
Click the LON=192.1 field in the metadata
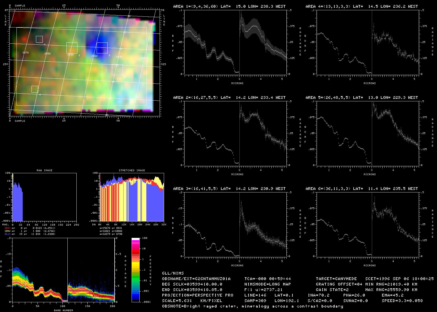coord(287,301)
